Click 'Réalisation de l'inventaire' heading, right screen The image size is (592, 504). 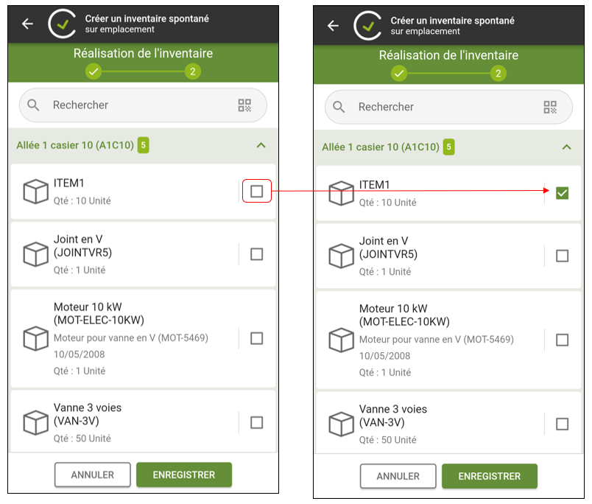click(448, 55)
